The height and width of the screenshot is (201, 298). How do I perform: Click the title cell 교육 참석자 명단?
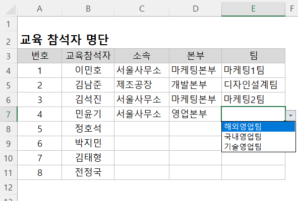click(65, 40)
